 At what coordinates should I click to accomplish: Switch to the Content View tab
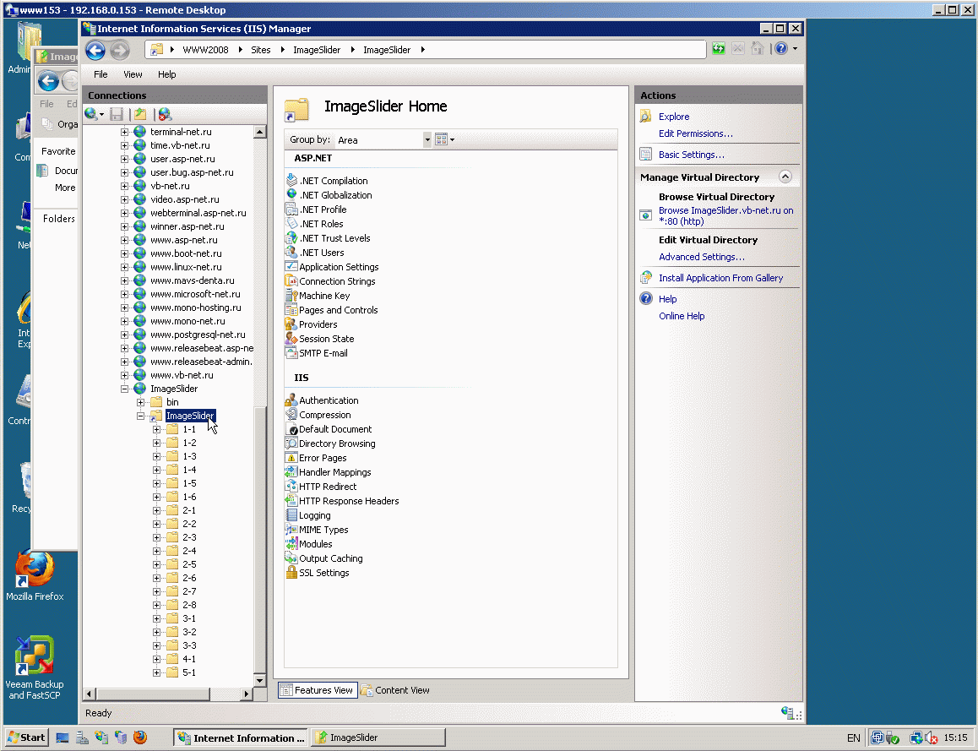(395, 690)
